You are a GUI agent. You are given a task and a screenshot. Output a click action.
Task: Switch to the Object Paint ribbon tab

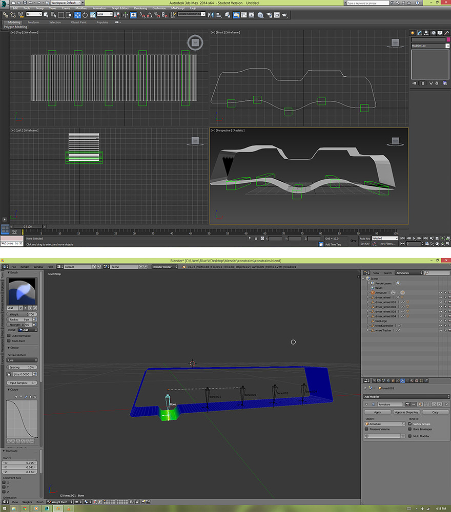tap(79, 22)
